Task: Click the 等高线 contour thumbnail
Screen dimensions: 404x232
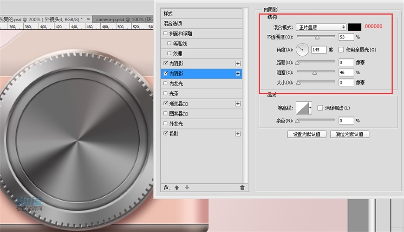Action: (x=302, y=108)
